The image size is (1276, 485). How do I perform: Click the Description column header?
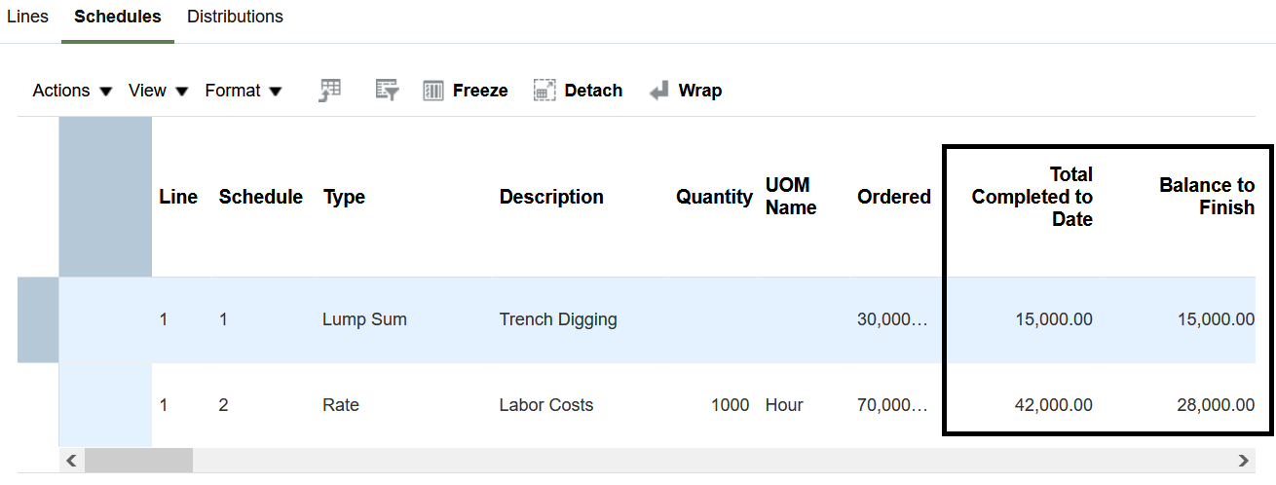(x=551, y=197)
